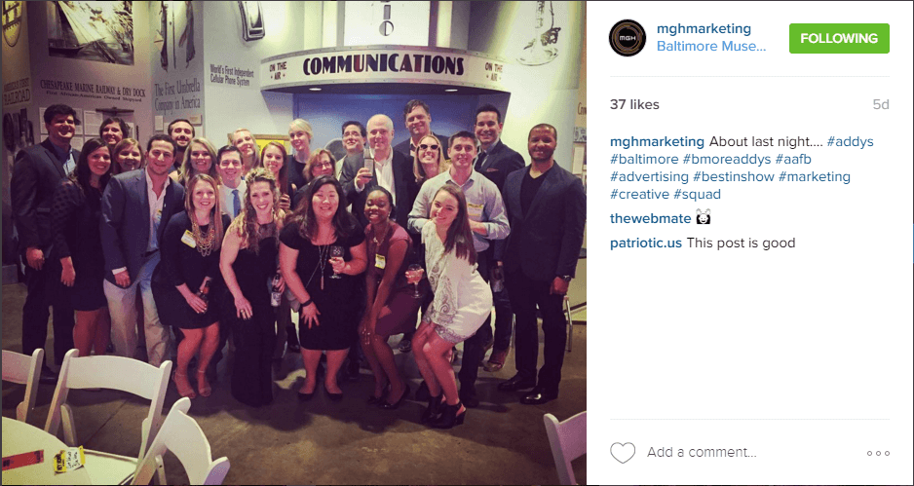Toggle the green FOLLOWING button
Screen dimensions: 914x486
839,38
